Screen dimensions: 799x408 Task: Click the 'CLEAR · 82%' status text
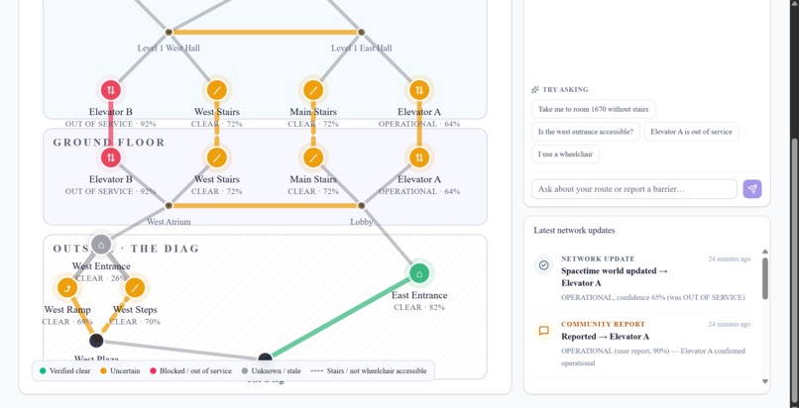pyautogui.click(x=419, y=307)
